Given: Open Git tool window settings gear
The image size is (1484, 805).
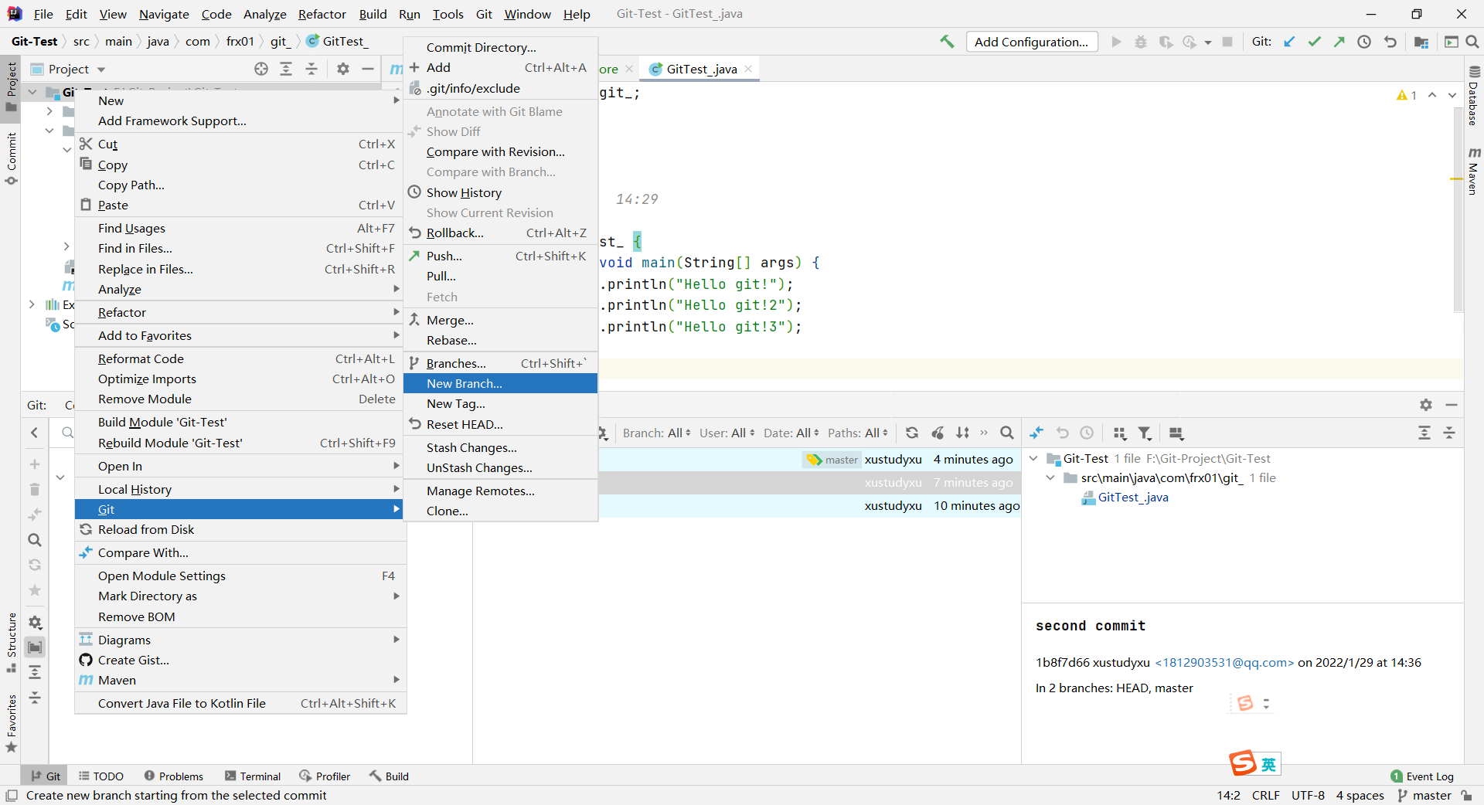Looking at the screenshot, I should [1426, 405].
